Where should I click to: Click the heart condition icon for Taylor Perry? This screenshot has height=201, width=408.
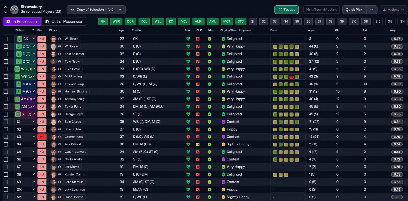coord(188,107)
